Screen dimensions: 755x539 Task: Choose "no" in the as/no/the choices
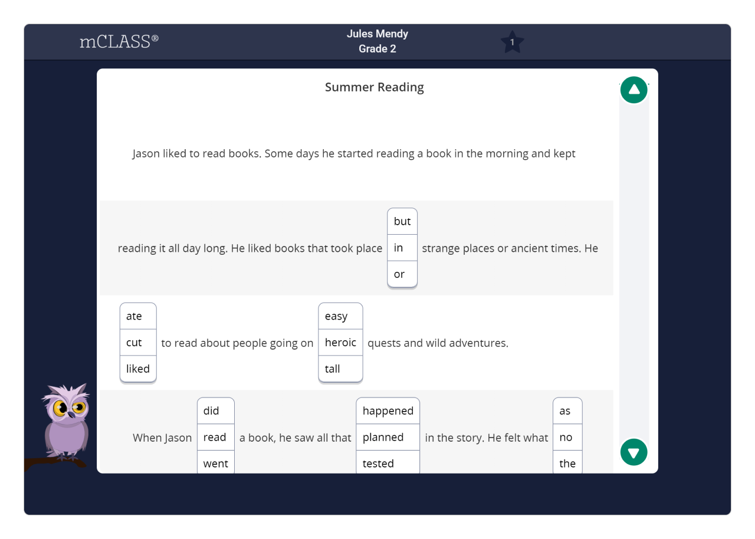[567, 438]
